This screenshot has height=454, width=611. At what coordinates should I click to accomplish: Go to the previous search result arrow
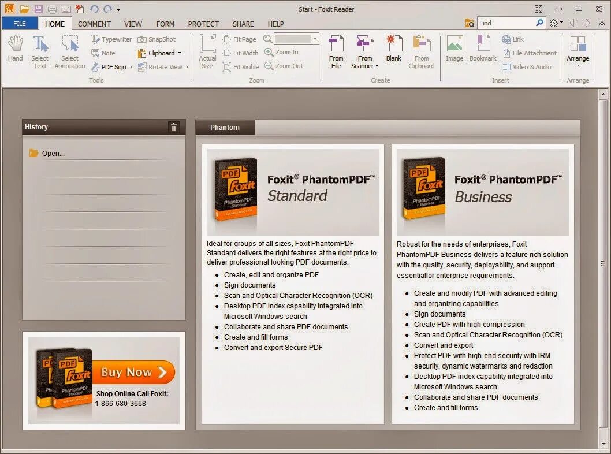(x=572, y=23)
